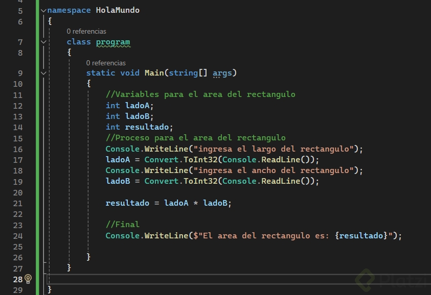
Task: Click the string 'ingresa el largo del rectangulo'
Action: [x=274, y=149]
